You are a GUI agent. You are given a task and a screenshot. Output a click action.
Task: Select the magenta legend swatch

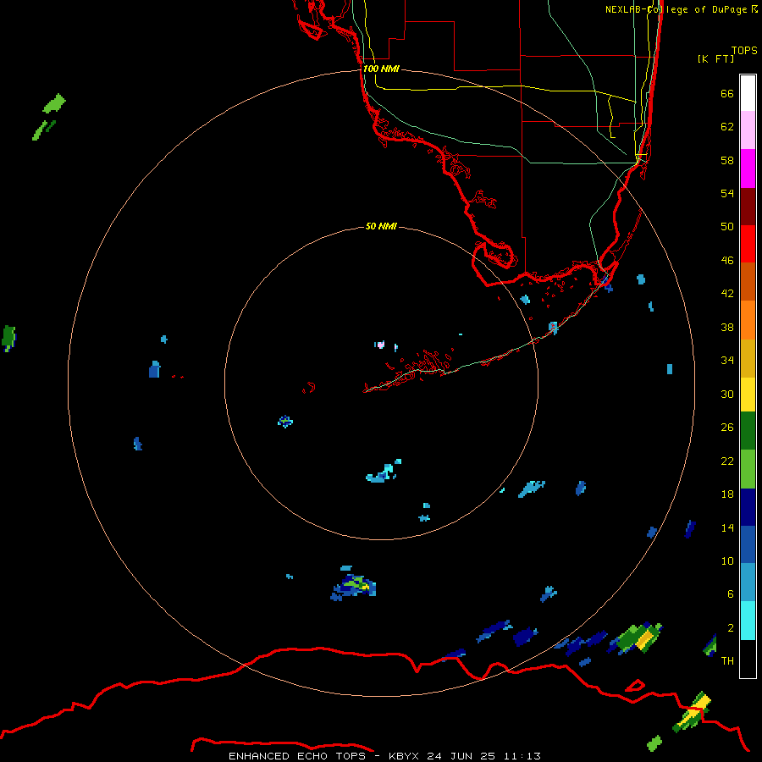[748, 168]
